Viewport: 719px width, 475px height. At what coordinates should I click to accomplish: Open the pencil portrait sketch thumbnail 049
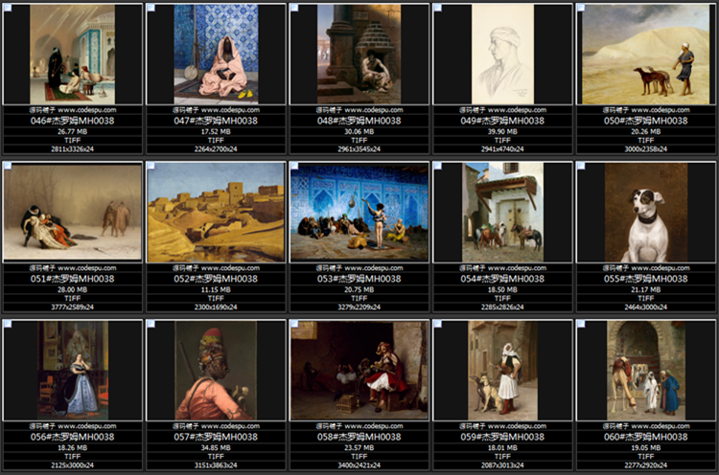(x=502, y=55)
